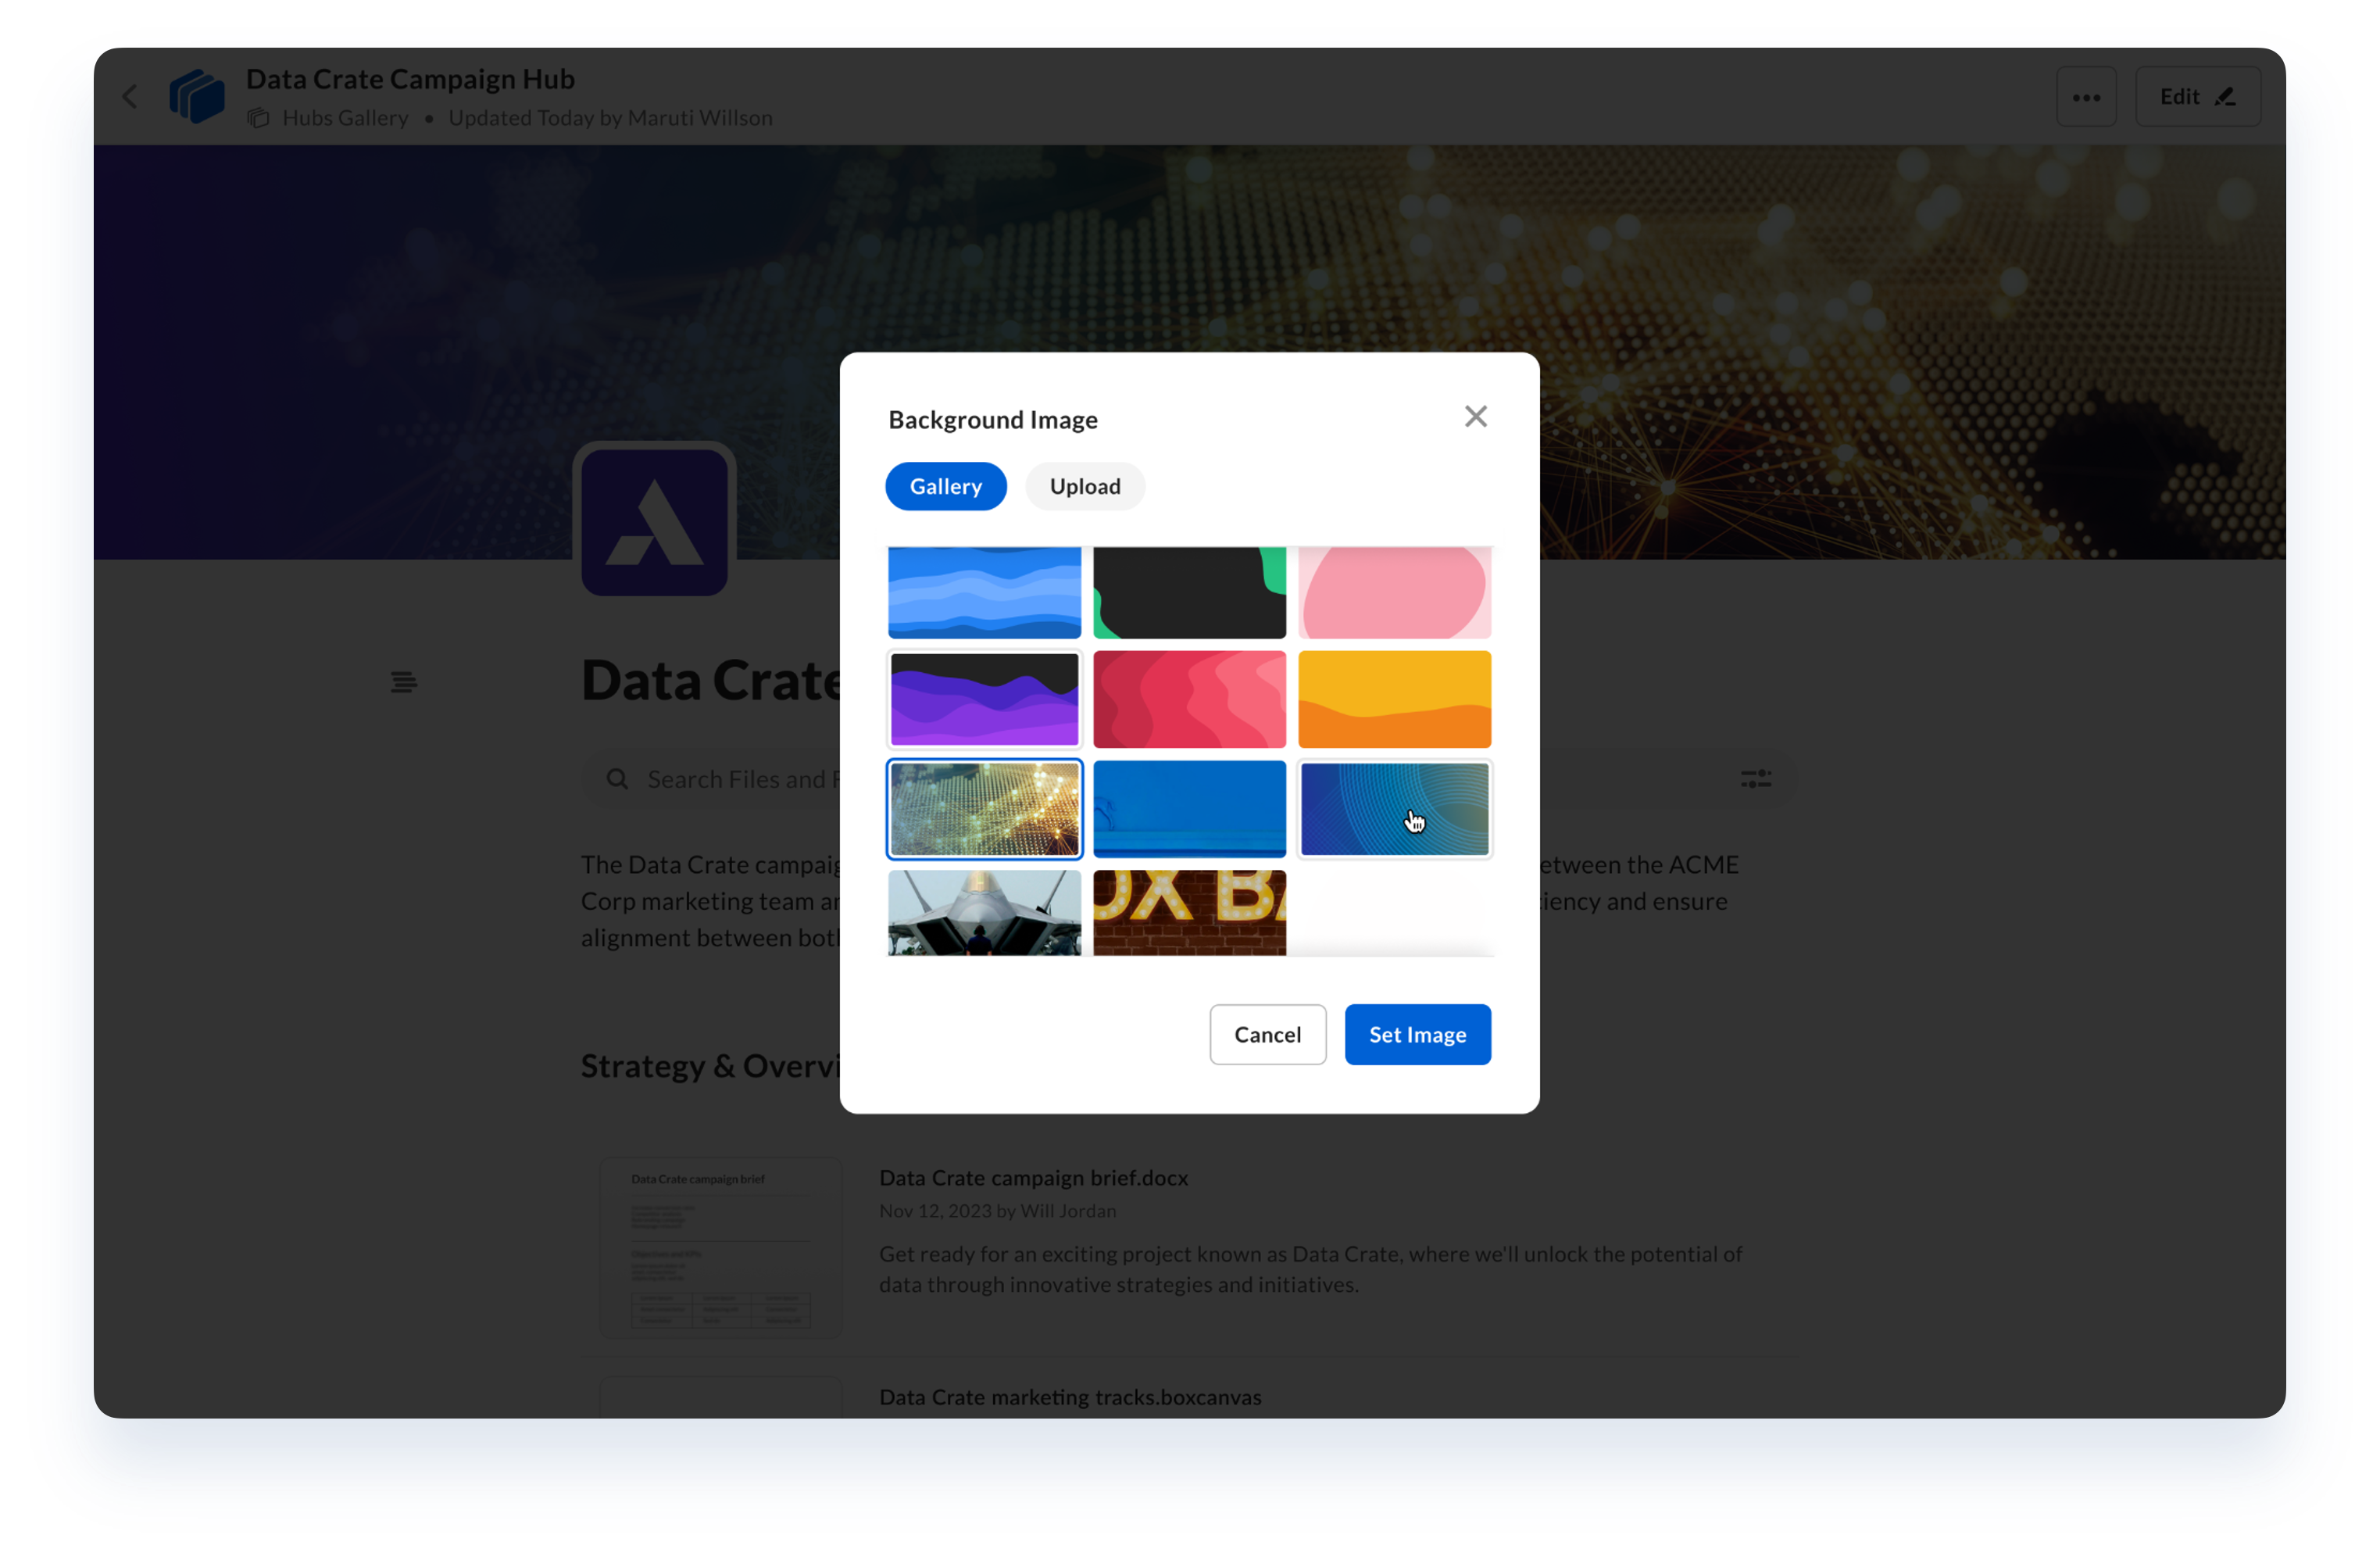Open the search filter sliders icon

(1755, 779)
